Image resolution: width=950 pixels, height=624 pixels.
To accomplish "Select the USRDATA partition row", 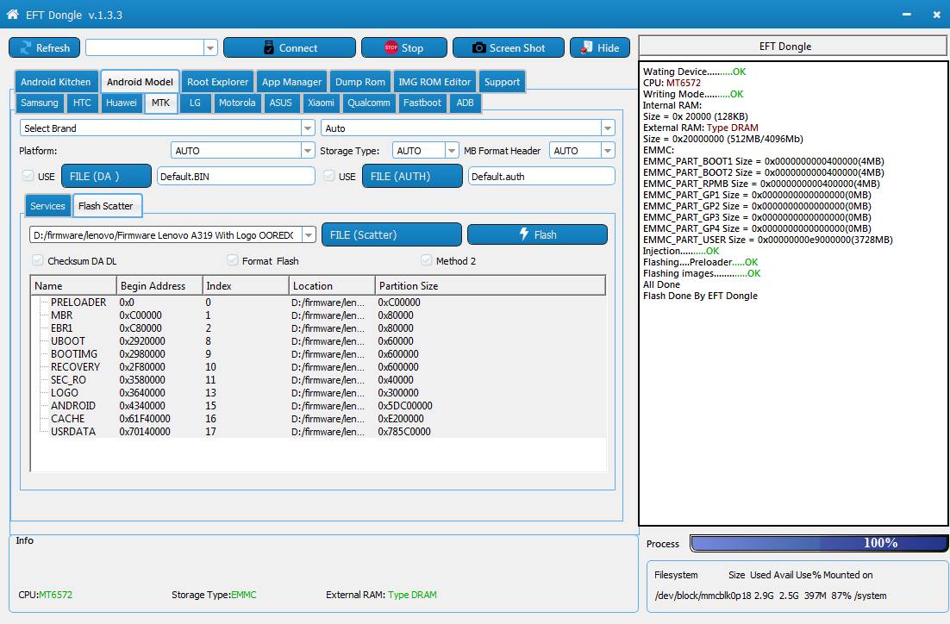I will [318, 431].
